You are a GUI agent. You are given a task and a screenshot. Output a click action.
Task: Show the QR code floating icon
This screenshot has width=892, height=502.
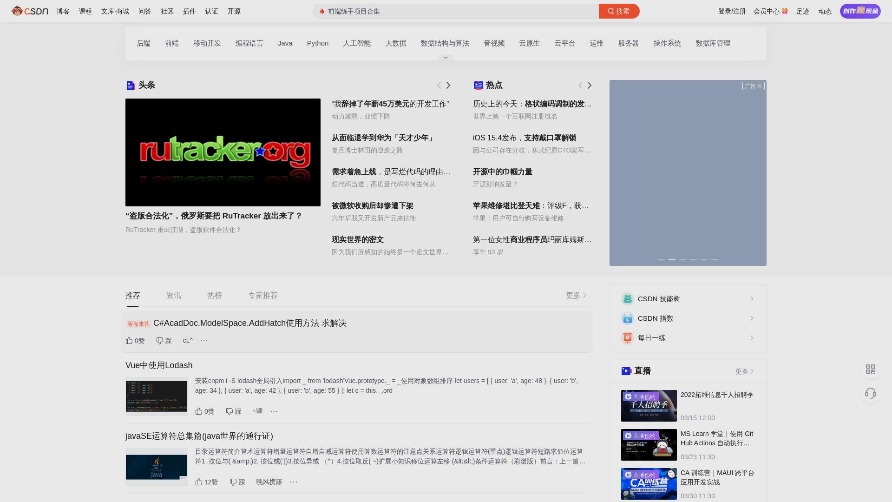tap(871, 369)
